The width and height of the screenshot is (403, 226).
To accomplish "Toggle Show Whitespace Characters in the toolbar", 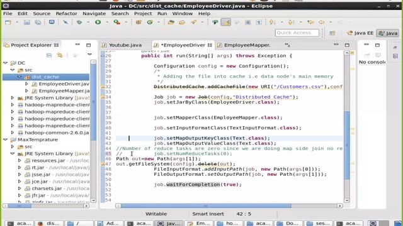I will [x=259, y=23].
